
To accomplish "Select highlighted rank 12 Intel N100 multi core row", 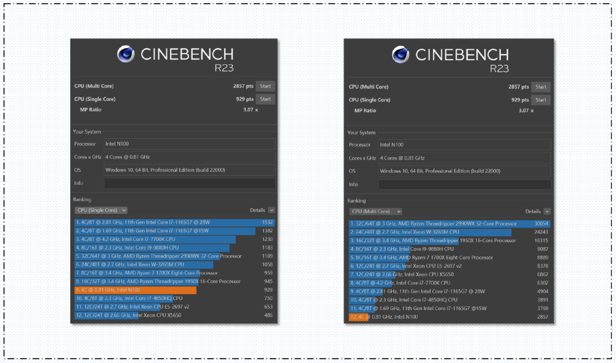I will coord(450,317).
